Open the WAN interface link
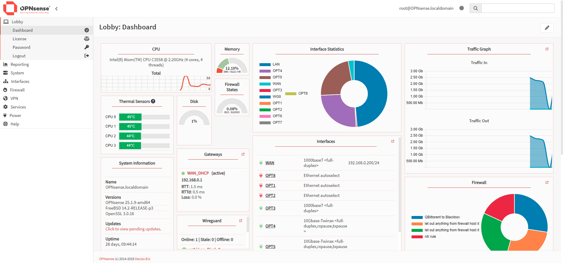 coord(270,163)
